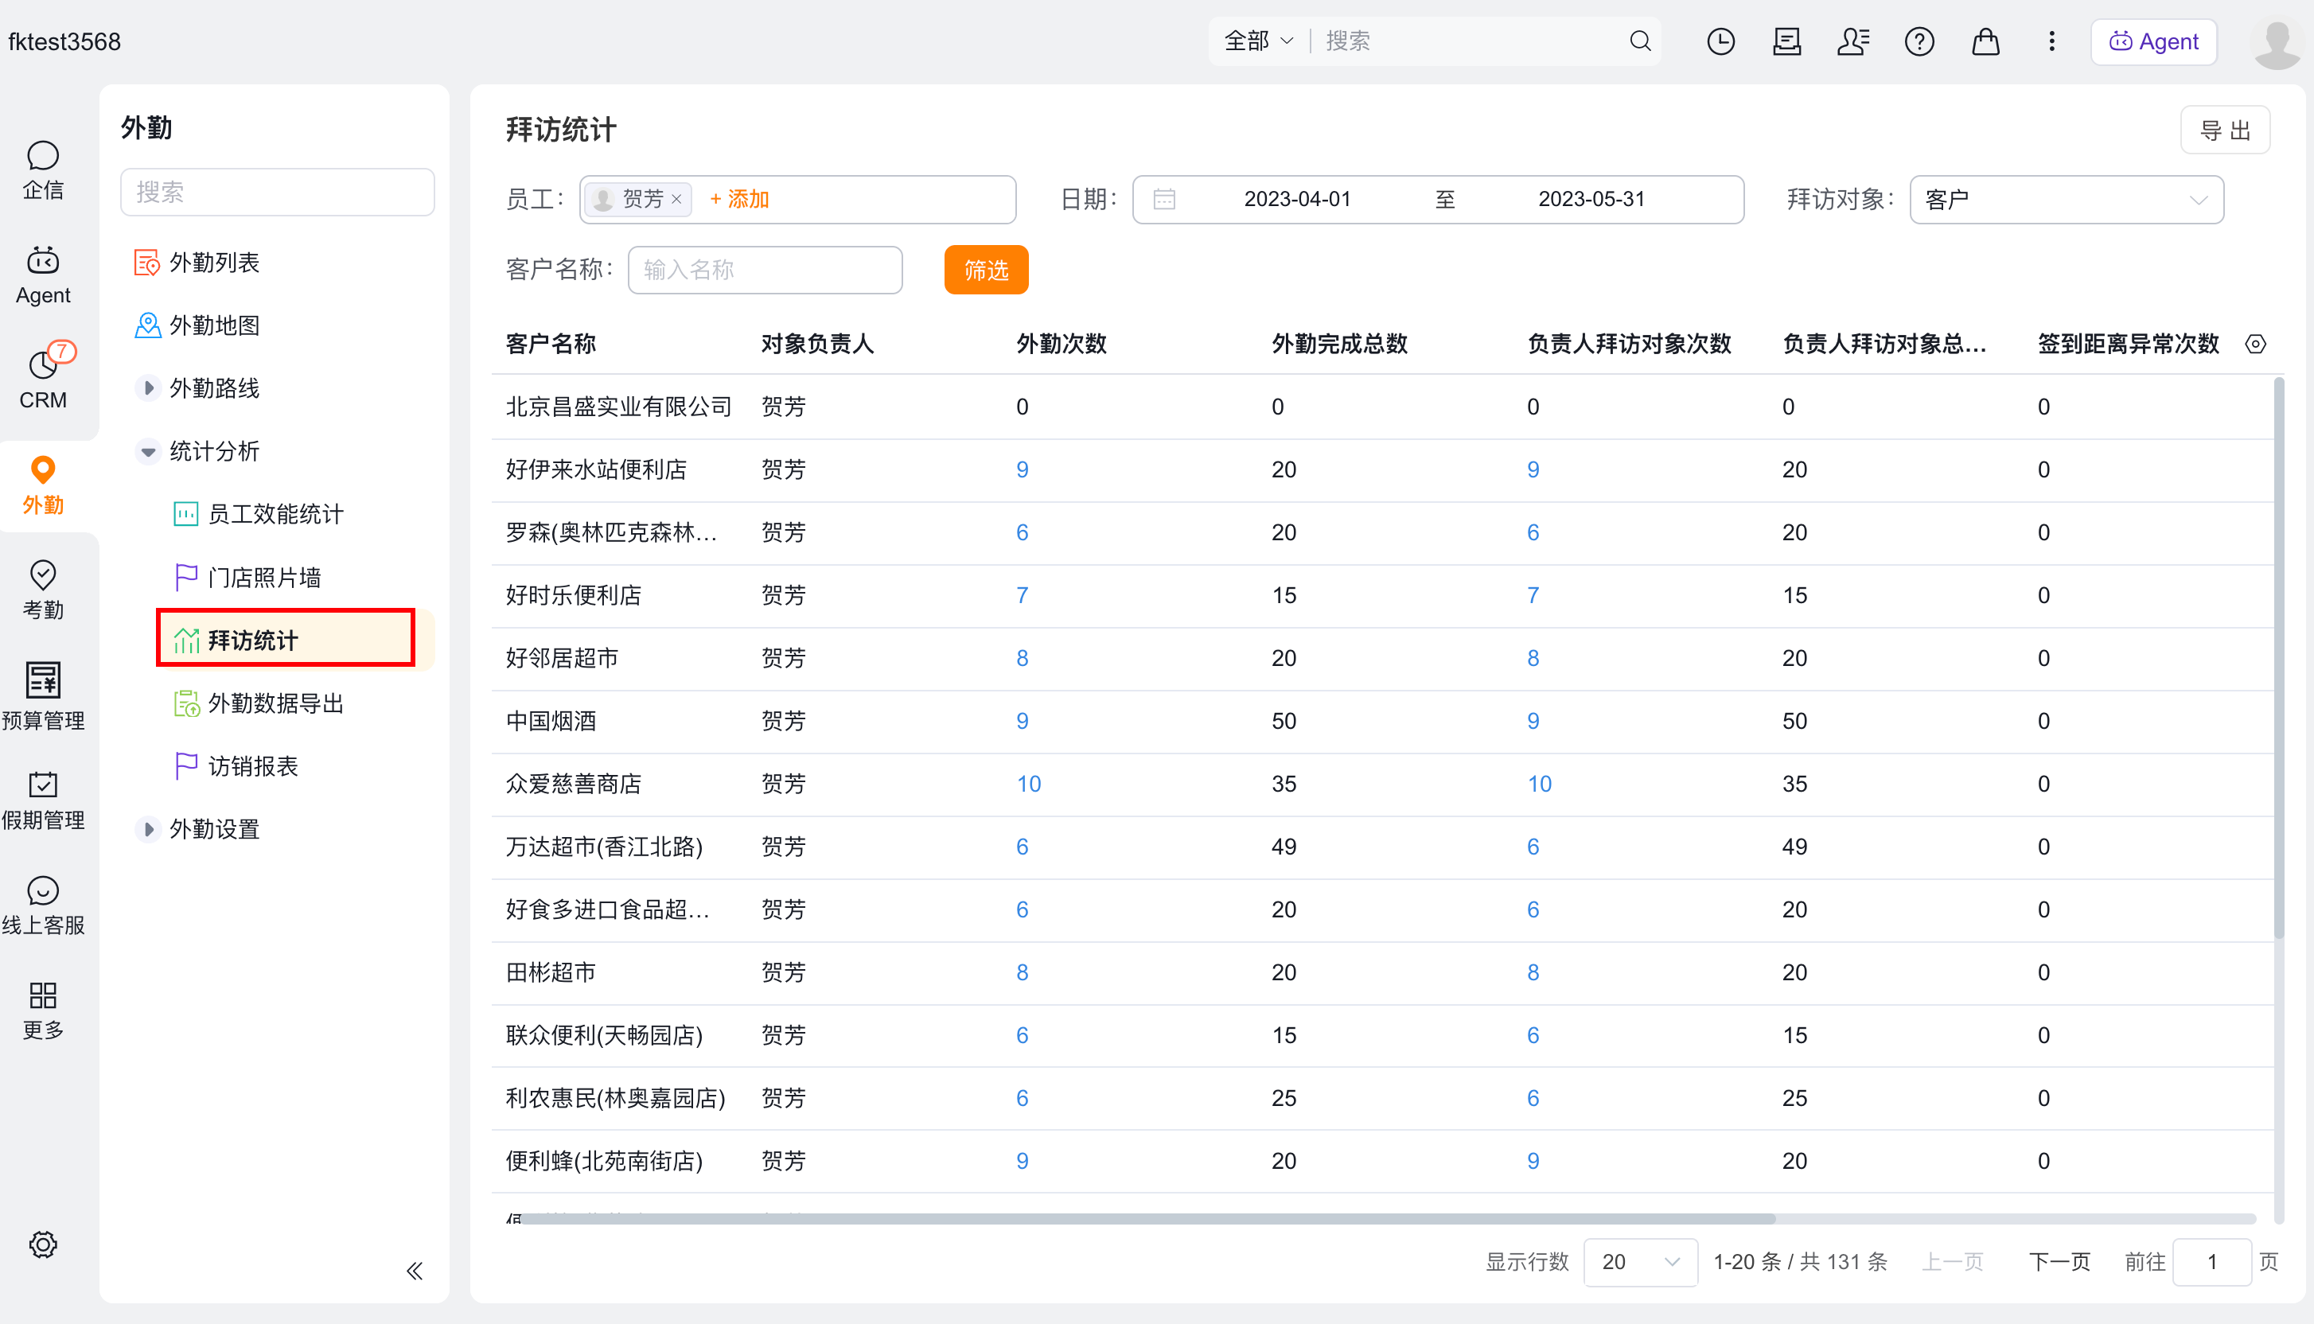Remove employee tag 贺芳
This screenshot has width=2314, height=1324.
(676, 199)
